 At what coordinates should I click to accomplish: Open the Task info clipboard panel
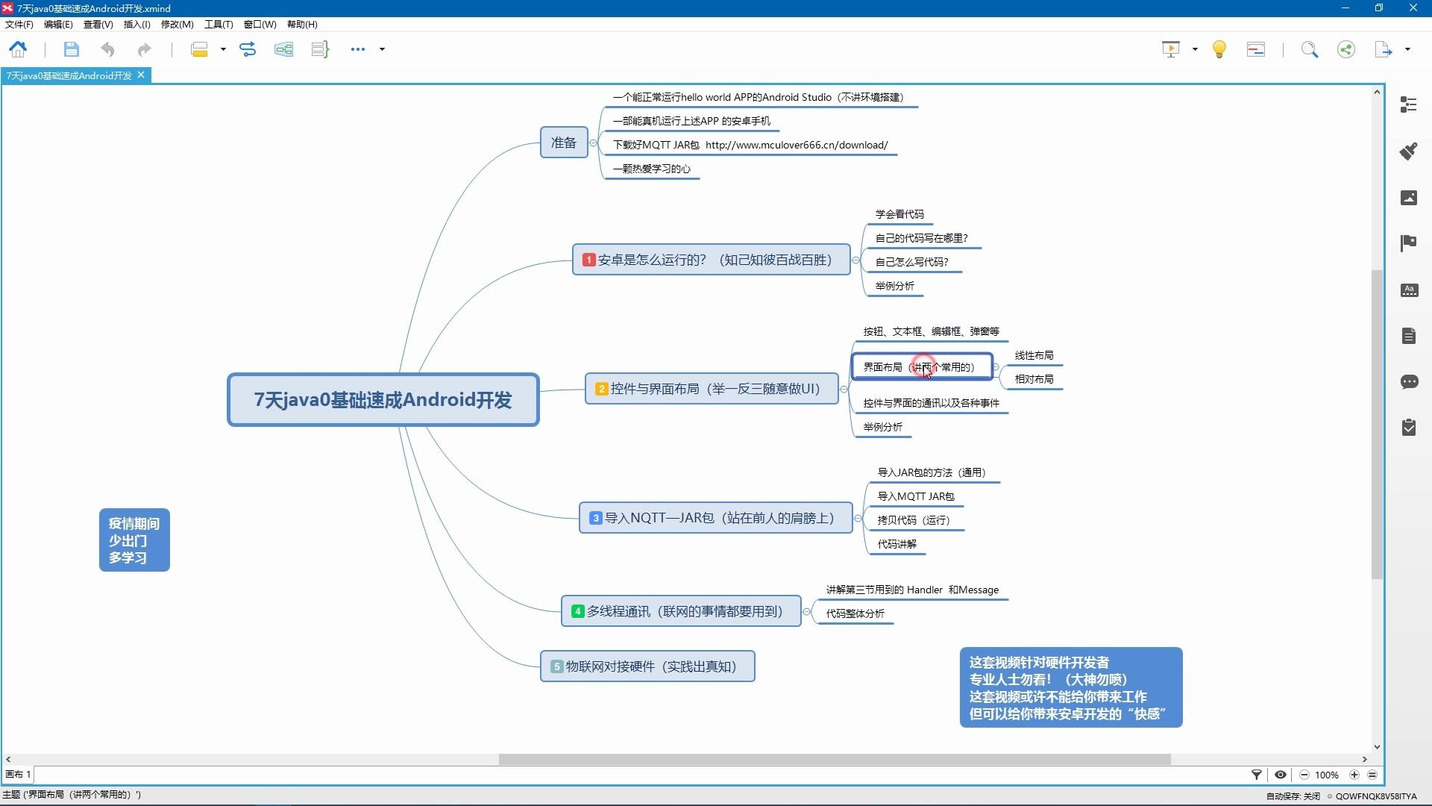pyautogui.click(x=1408, y=428)
